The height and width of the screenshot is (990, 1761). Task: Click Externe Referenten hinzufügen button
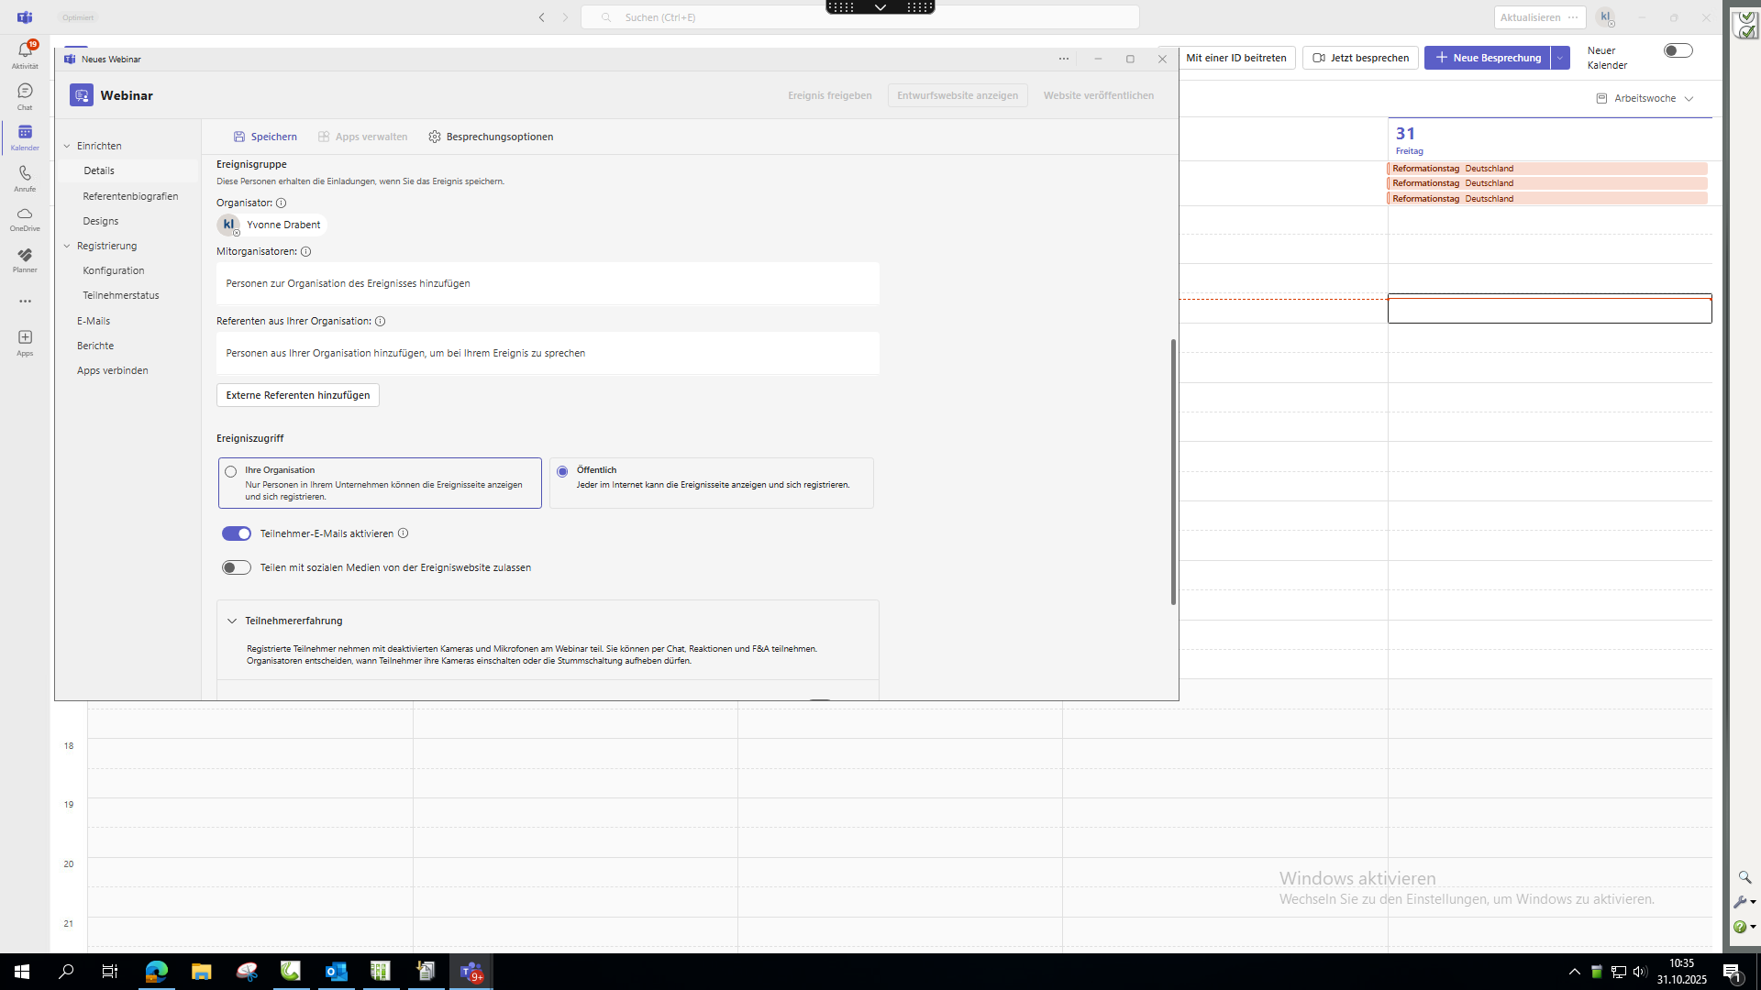point(298,395)
